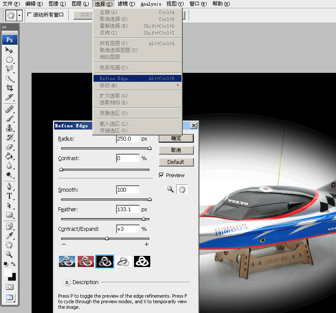Viewport: 336px width, 313px height.
Task: Select the Elliptical Marquee tool
Action: [9, 60]
